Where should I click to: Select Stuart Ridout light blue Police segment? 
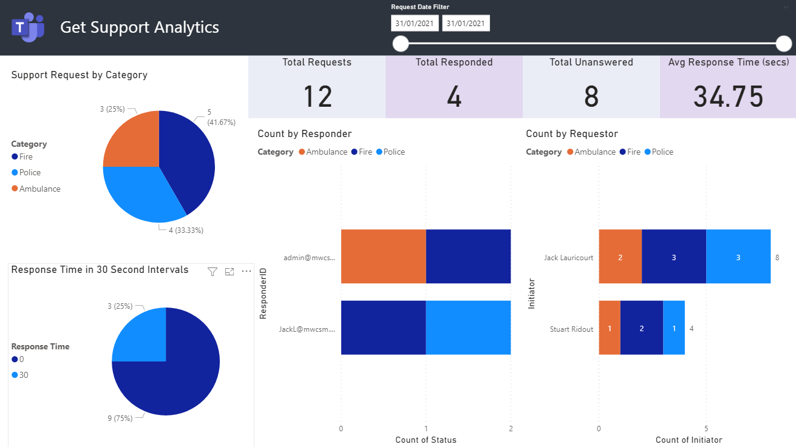click(x=674, y=328)
